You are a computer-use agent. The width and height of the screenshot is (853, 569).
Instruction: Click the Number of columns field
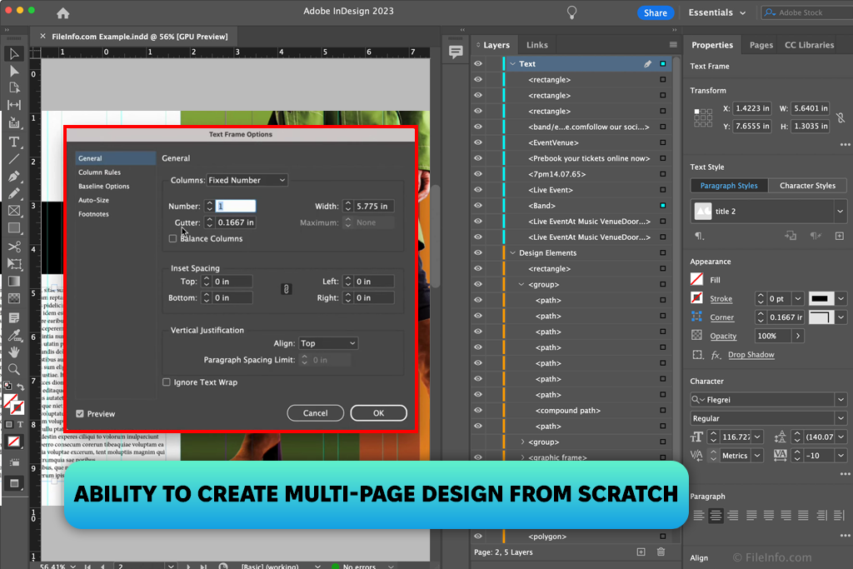coord(236,206)
